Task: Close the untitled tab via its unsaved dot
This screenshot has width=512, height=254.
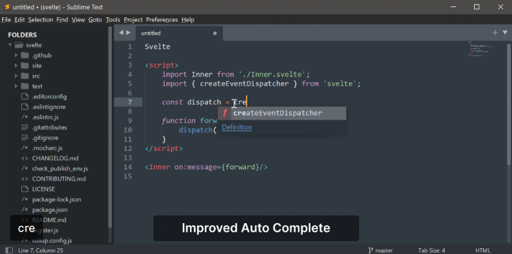Action: [x=215, y=33]
